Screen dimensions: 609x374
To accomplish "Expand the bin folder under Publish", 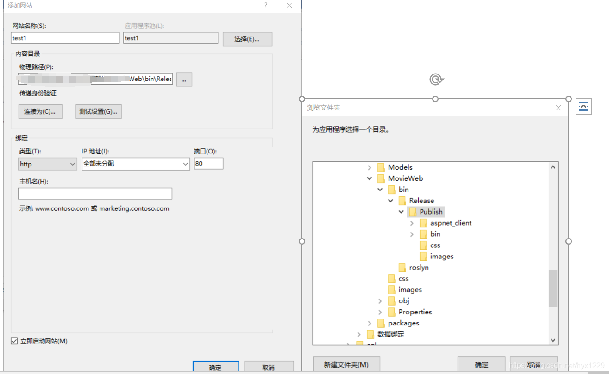I will click(x=412, y=234).
